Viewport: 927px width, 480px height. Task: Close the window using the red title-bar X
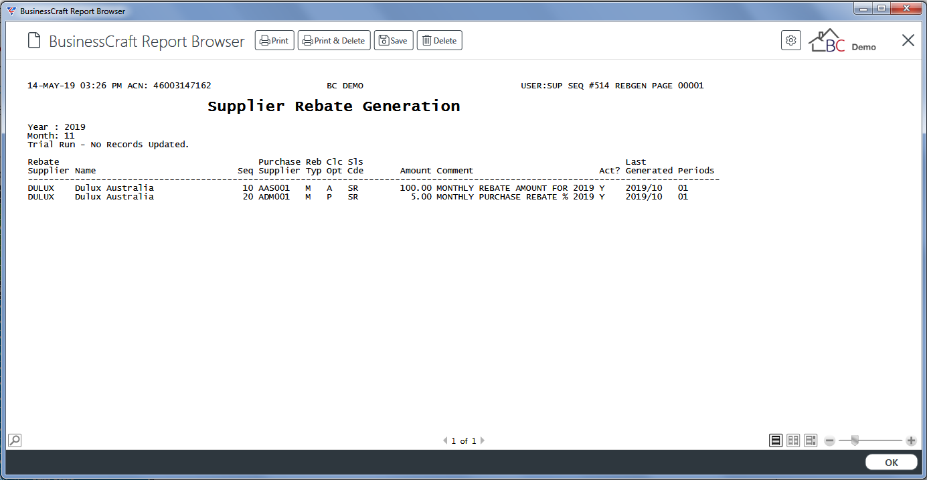point(906,9)
